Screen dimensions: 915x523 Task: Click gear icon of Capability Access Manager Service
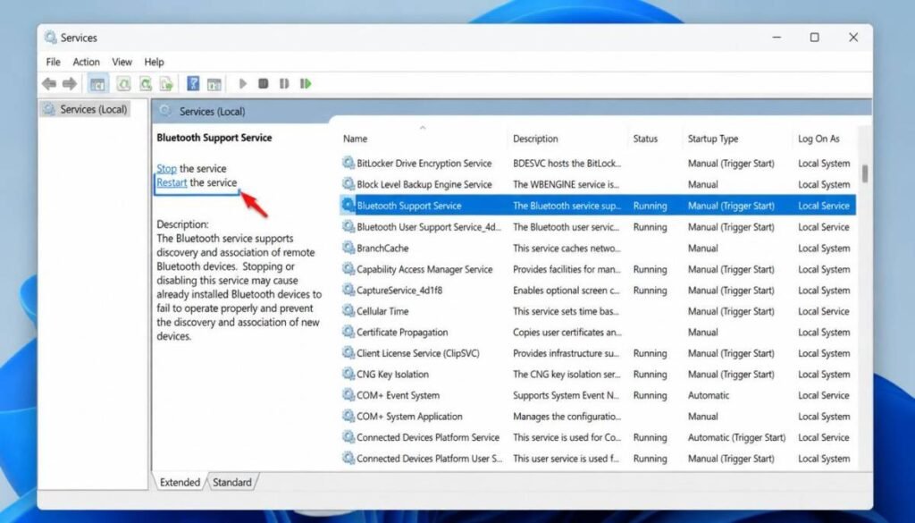pos(348,269)
